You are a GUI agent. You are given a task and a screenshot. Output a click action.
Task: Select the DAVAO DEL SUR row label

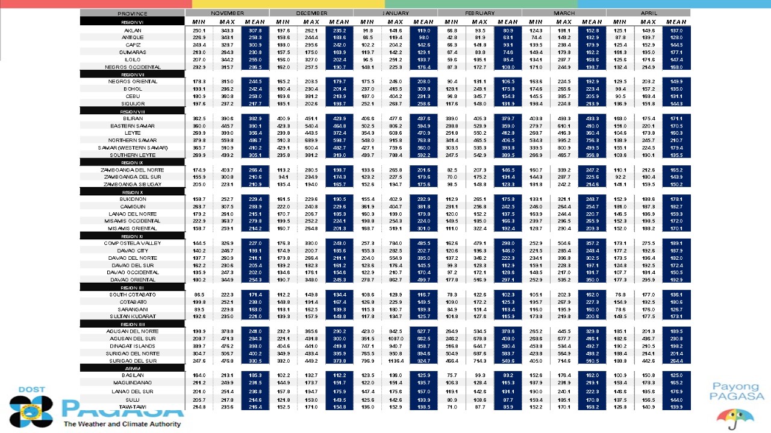[x=133, y=265]
